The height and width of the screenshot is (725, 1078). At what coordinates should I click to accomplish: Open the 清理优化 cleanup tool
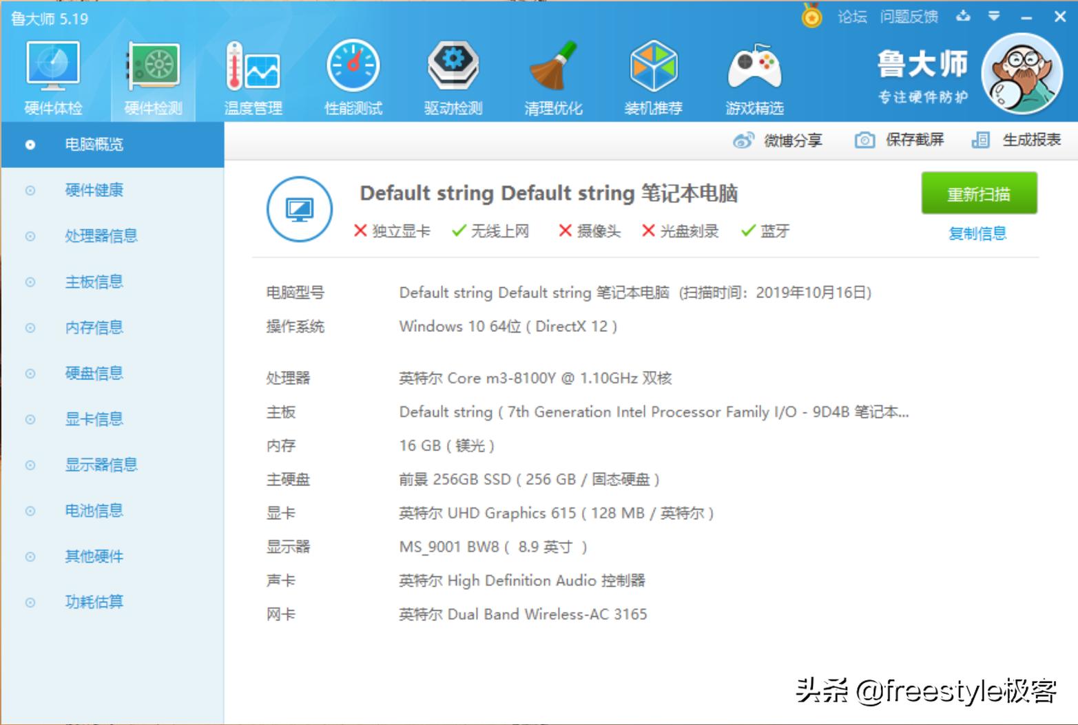[x=552, y=76]
